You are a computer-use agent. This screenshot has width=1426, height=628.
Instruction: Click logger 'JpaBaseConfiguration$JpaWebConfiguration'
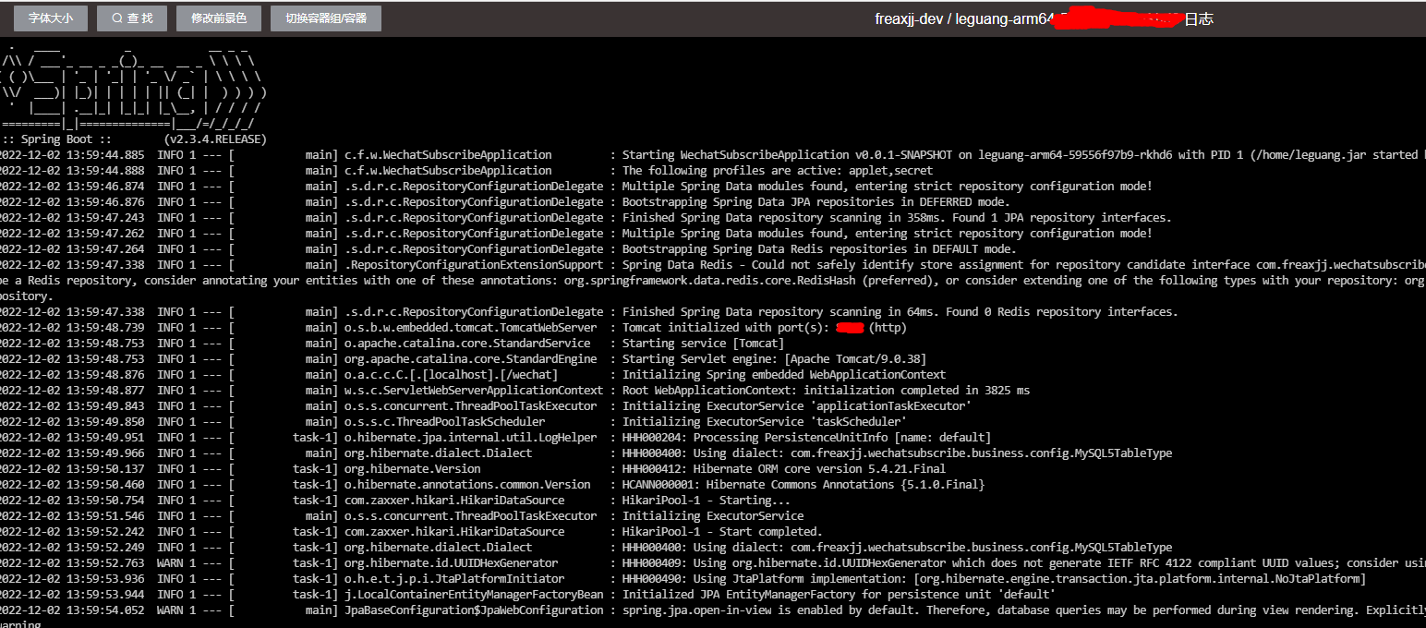[x=474, y=610]
